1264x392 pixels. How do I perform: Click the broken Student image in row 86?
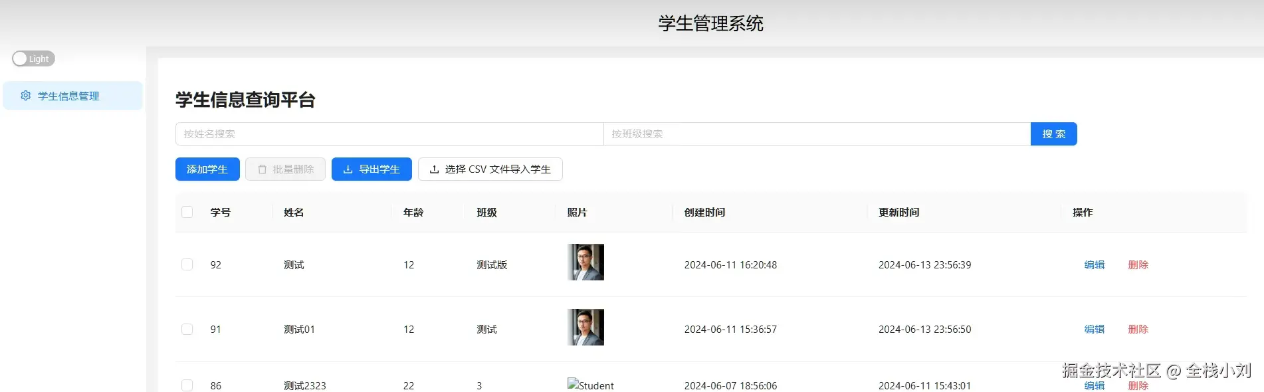591,385
